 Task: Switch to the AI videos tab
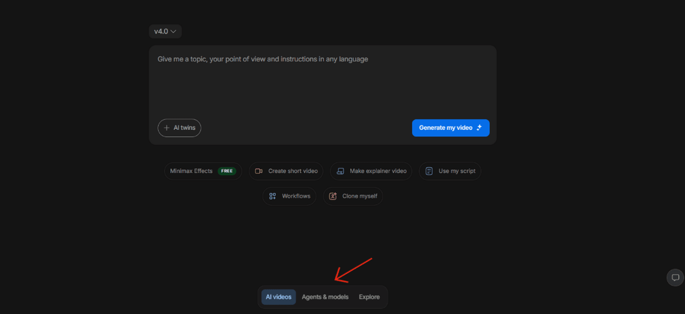coord(278,297)
